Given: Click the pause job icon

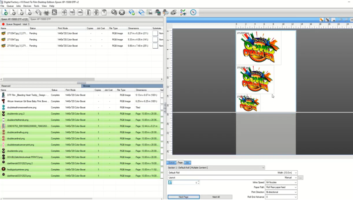Looking at the screenshot, I should [29, 12].
